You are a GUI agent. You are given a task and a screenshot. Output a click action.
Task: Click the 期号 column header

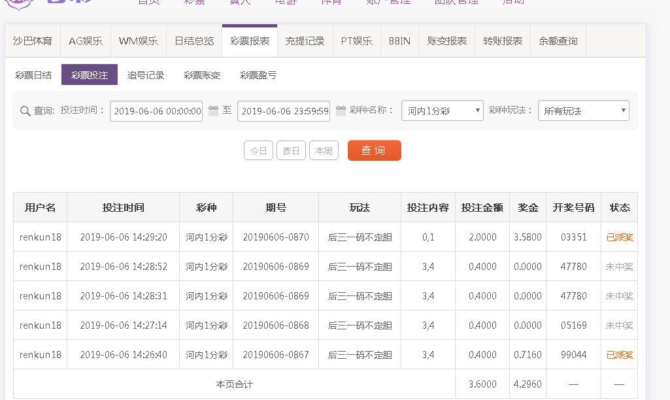click(276, 208)
